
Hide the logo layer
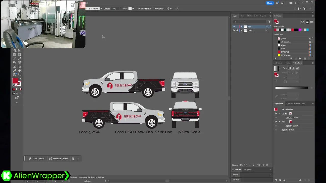coord(234,27)
